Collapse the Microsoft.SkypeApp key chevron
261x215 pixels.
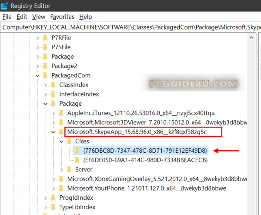coord(53,132)
